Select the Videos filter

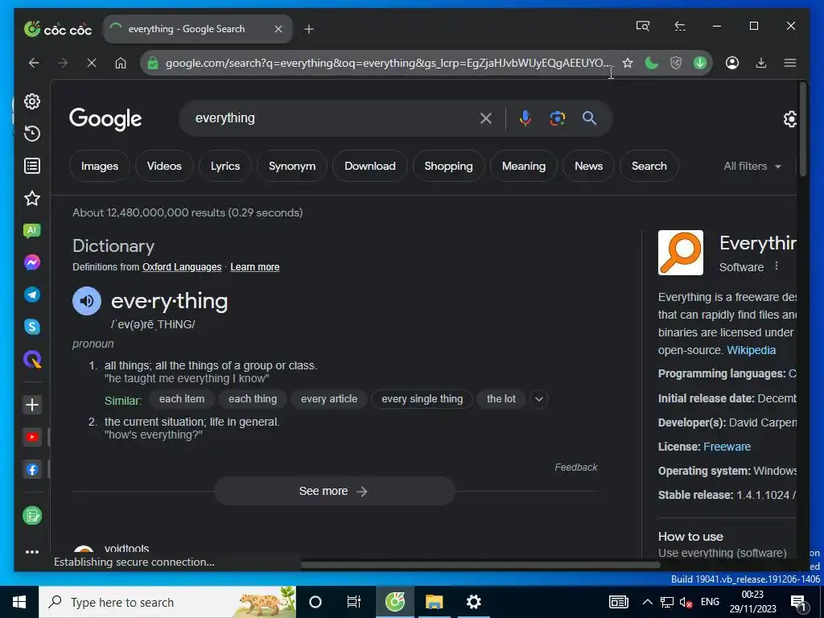tap(164, 166)
